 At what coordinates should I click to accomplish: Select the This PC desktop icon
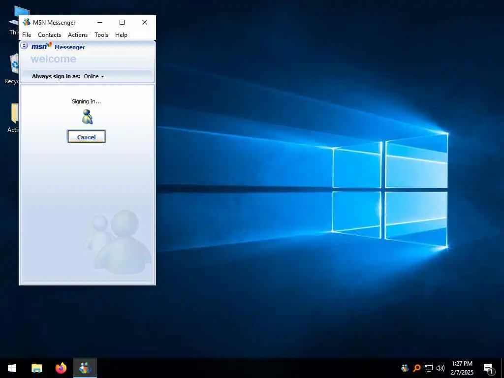(13, 20)
